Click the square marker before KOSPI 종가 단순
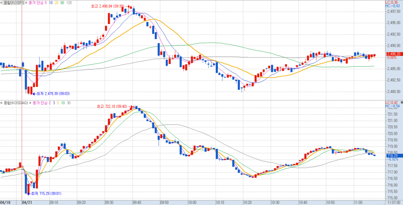403x205 pixels. pos(26,3)
